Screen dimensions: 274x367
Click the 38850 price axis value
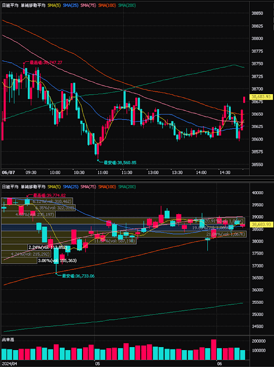click(257, 13)
